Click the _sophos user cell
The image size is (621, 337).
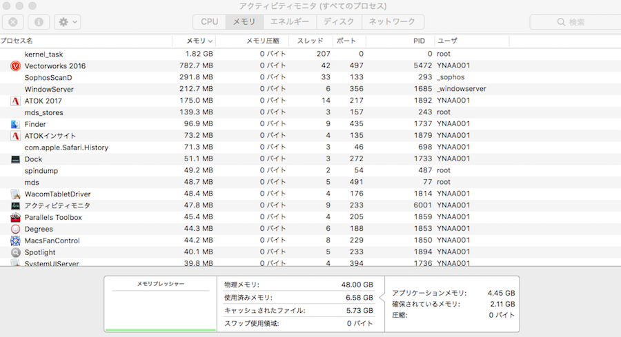[451, 77]
